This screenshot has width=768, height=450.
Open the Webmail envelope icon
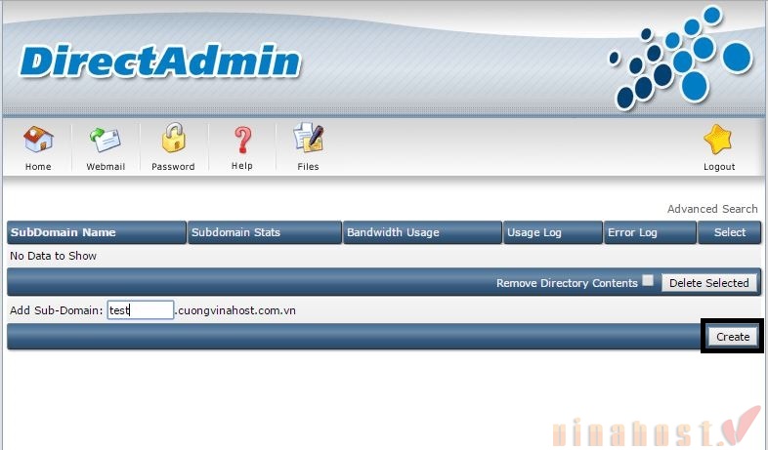tap(106, 140)
